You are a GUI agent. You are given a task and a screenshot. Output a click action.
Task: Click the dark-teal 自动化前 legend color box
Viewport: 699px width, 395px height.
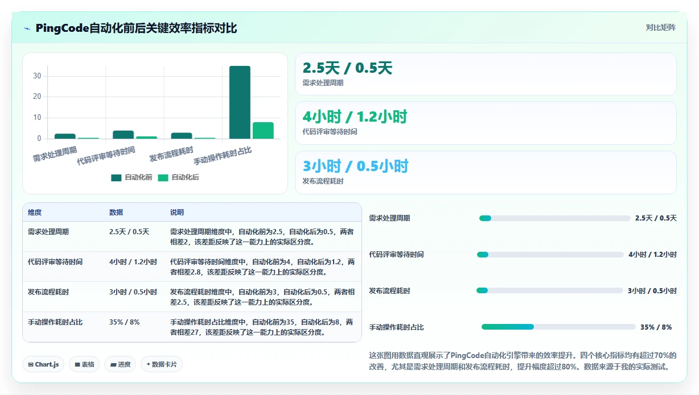coord(116,177)
